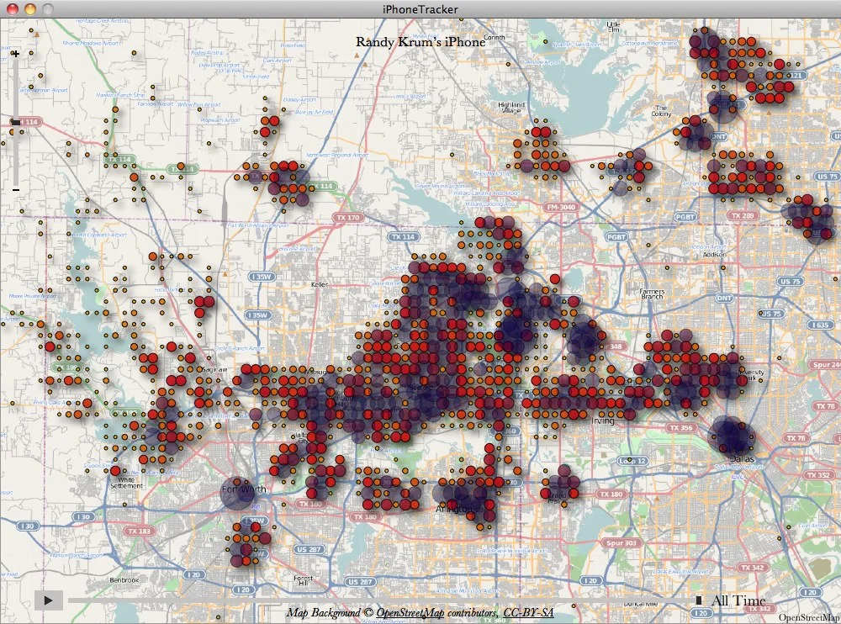Click the FM-3040 road shield

[x=560, y=207]
